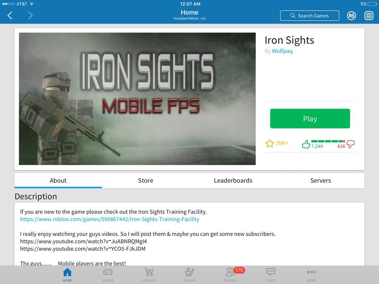Tap the back arrow in header

click(x=10, y=16)
